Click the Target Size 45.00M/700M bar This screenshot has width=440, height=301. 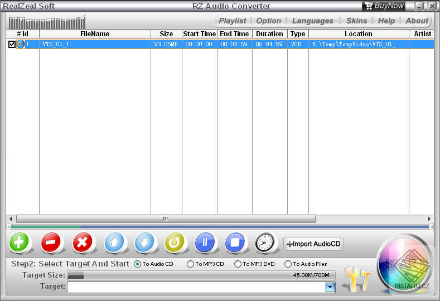coord(201,275)
